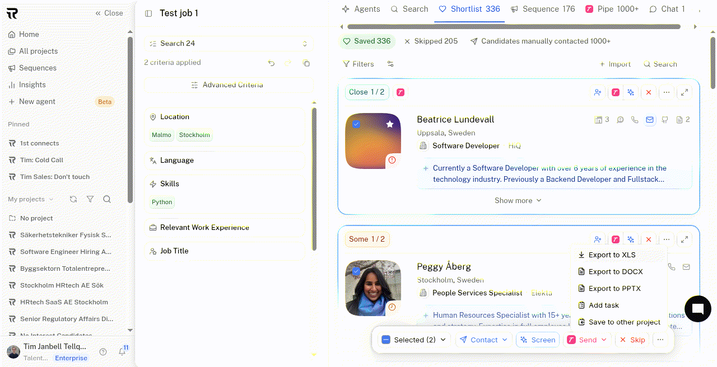
Task: Click the red X skip icon on Beatrice's card
Action: (649, 92)
